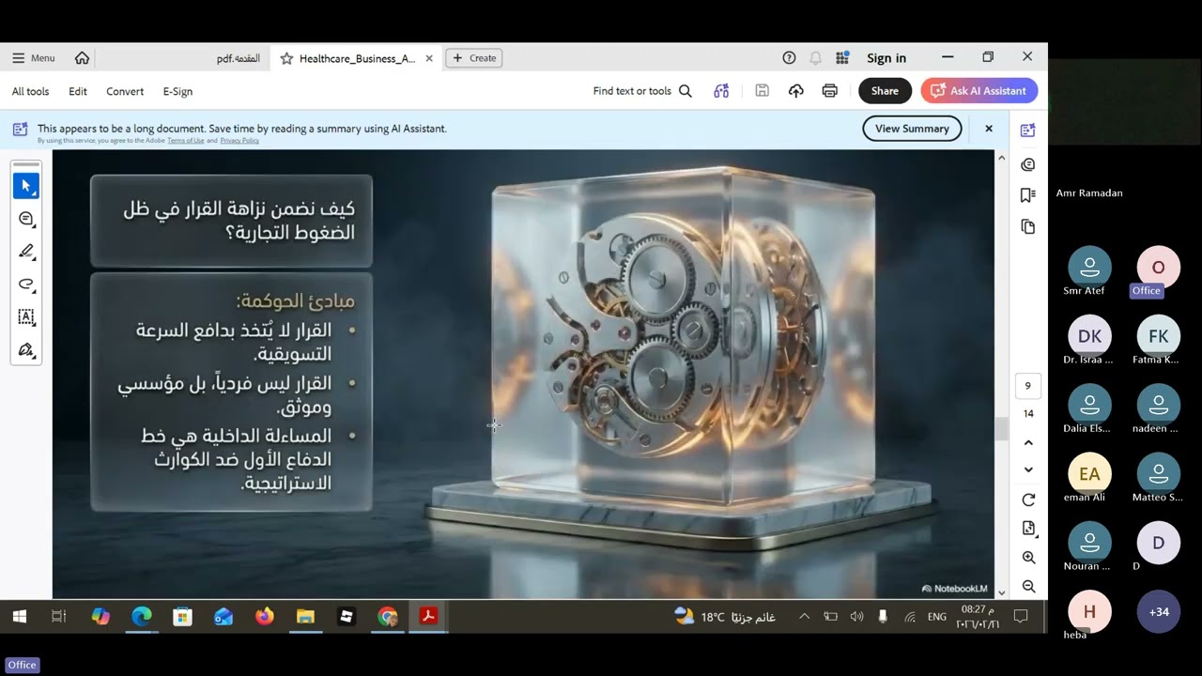This screenshot has height=676, width=1202.
Task: Choose the Fill & Sign pen tool
Action: coord(26,350)
